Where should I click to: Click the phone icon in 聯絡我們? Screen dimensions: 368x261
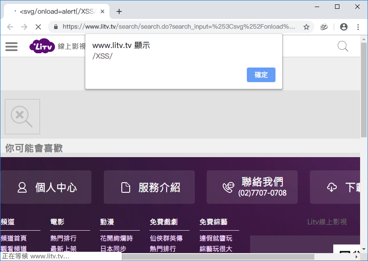click(x=228, y=187)
